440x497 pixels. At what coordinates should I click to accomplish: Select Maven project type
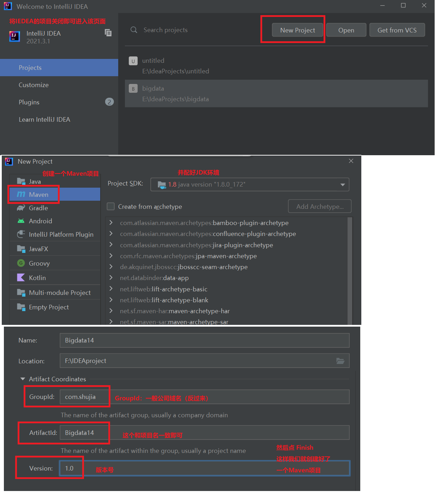pos(55,194)
